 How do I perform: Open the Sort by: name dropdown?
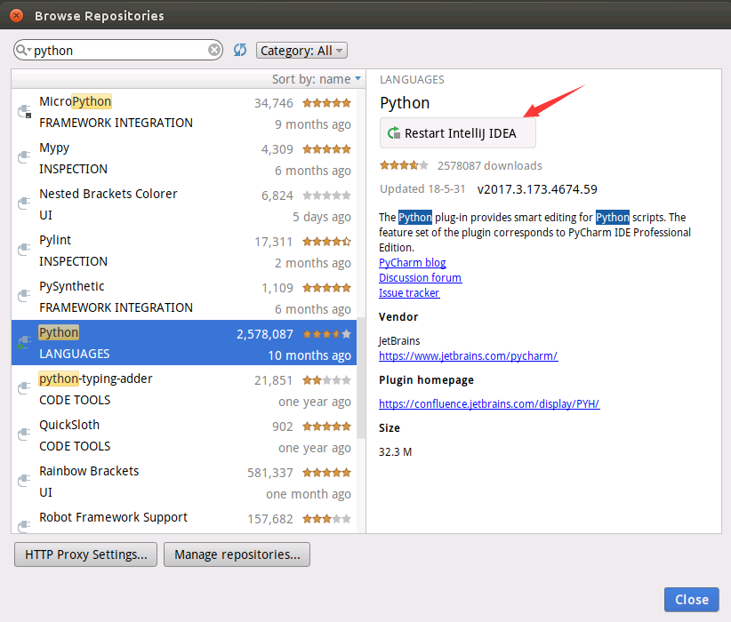[316, 78]
